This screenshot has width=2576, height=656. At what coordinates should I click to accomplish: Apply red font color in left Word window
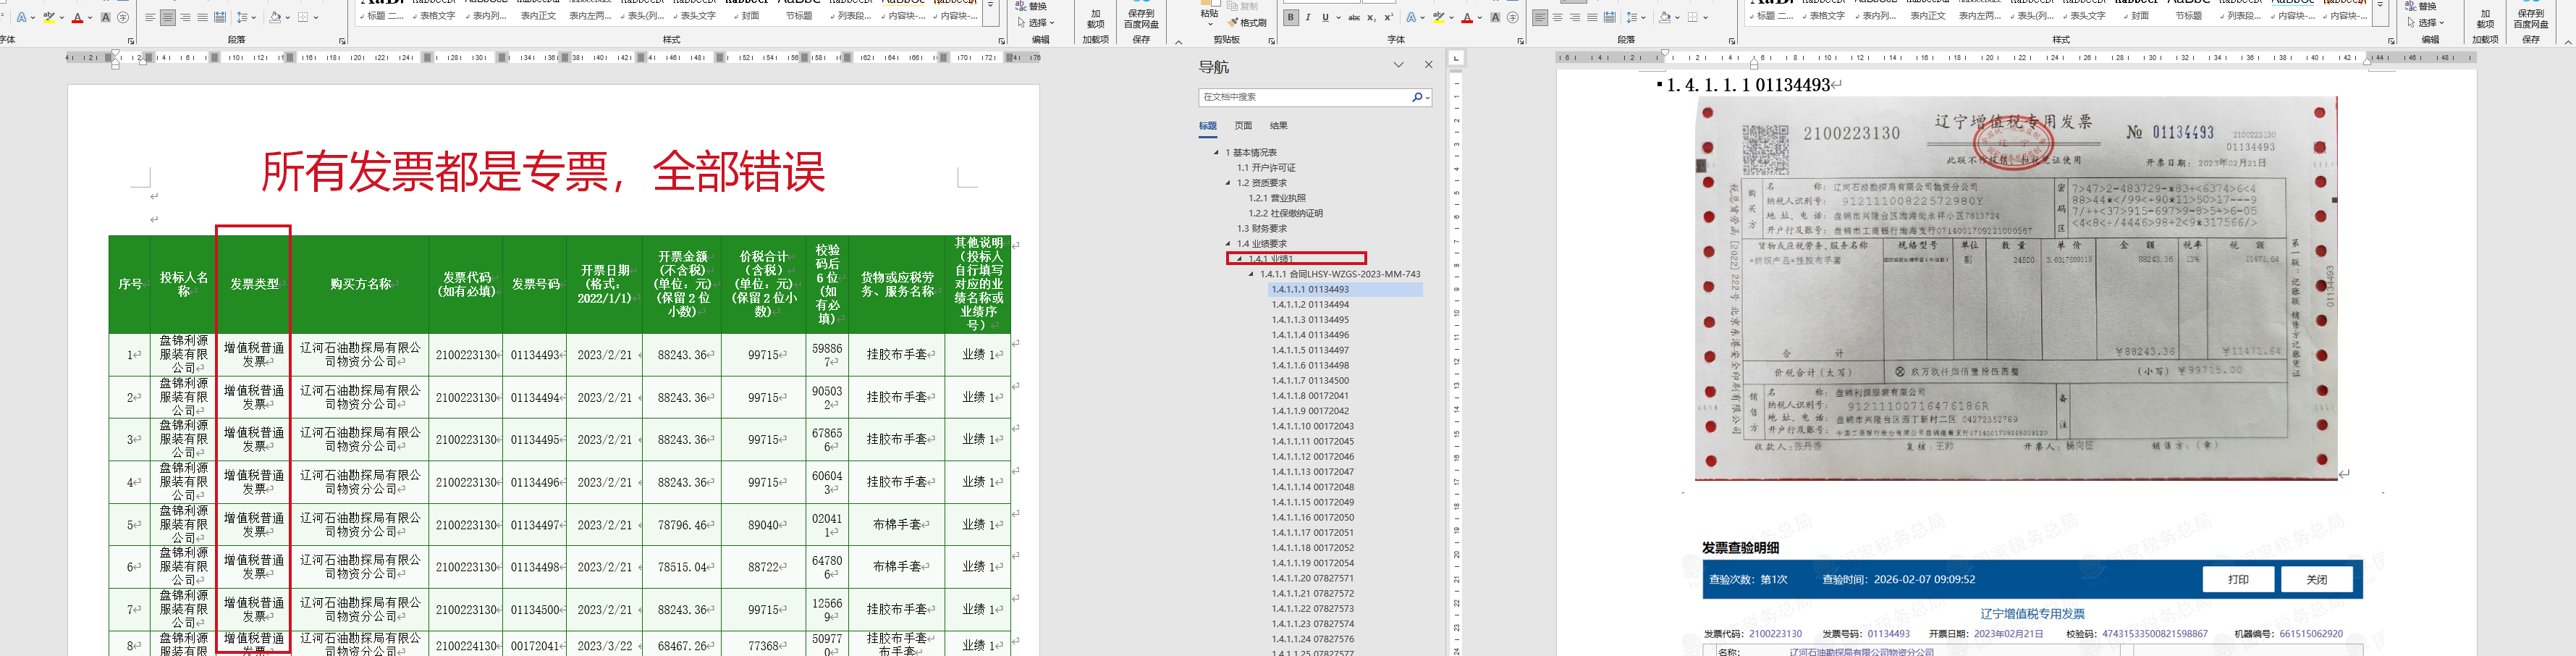pyautogui.click(x=78, y=18)
